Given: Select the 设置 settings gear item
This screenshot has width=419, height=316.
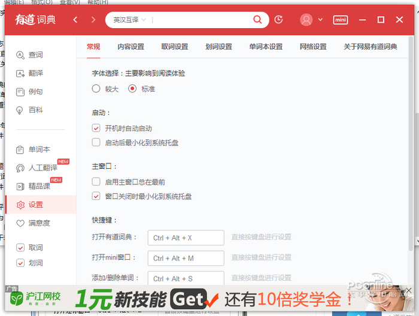Looking at the screenshot, I should click(x=41, y=205).
